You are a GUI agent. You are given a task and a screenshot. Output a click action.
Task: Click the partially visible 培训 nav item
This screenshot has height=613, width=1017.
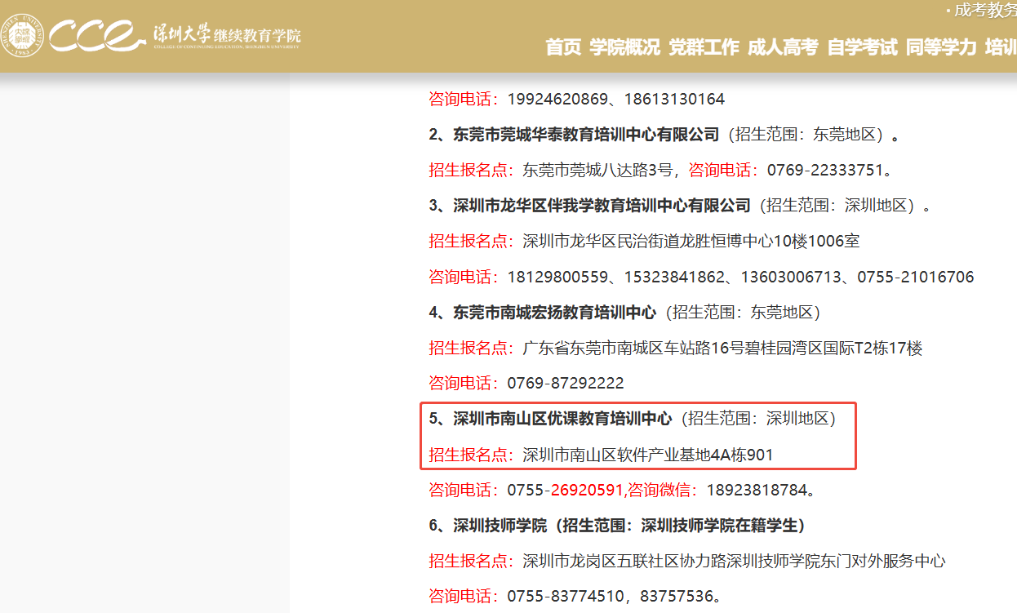[1001, 47]
